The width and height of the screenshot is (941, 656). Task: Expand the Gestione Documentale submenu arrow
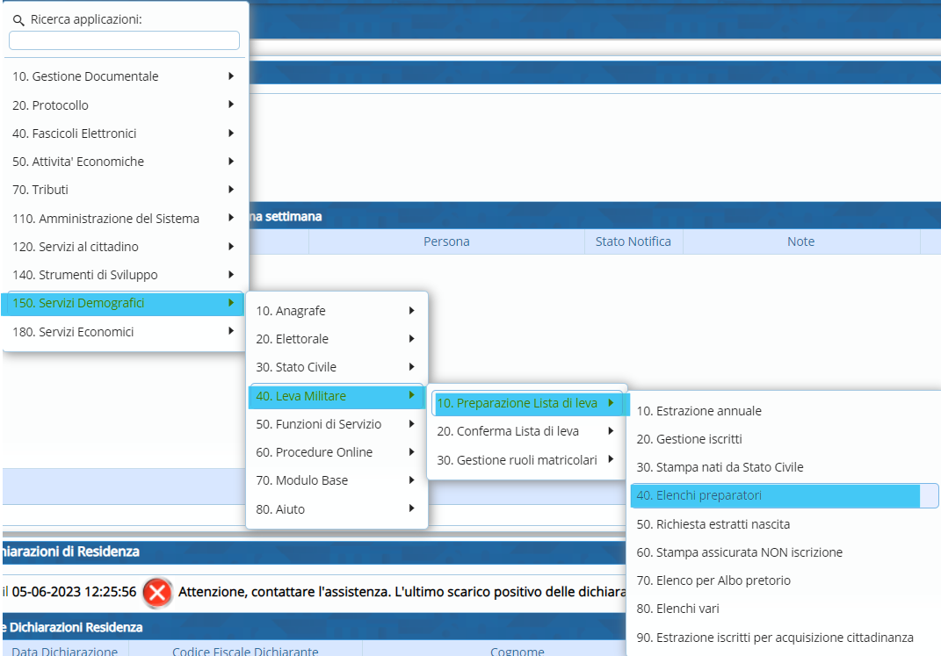[x=230, y=76]
